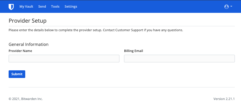The image size is (241, 111).
Task: Focus the Billing Email input field
Action: [x=179, y=58]
